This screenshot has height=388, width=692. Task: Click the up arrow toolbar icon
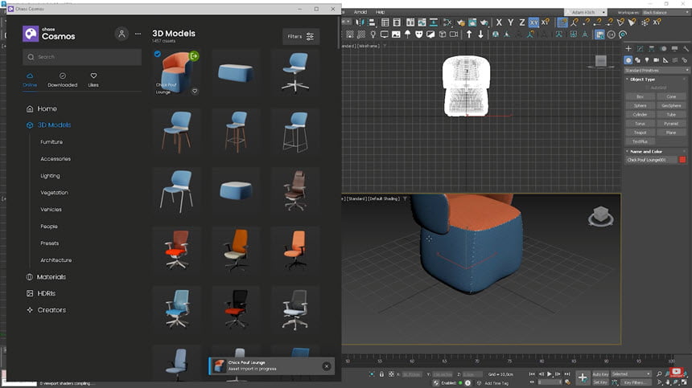(x=468, y=35)
